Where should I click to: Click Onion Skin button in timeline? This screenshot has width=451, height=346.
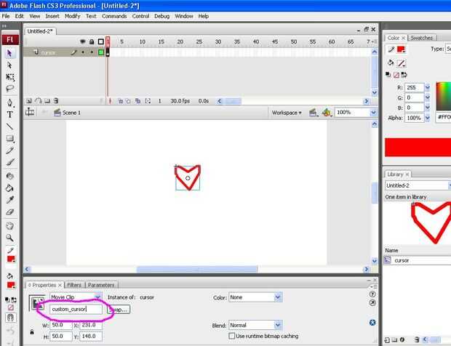(x=121, y=101)
